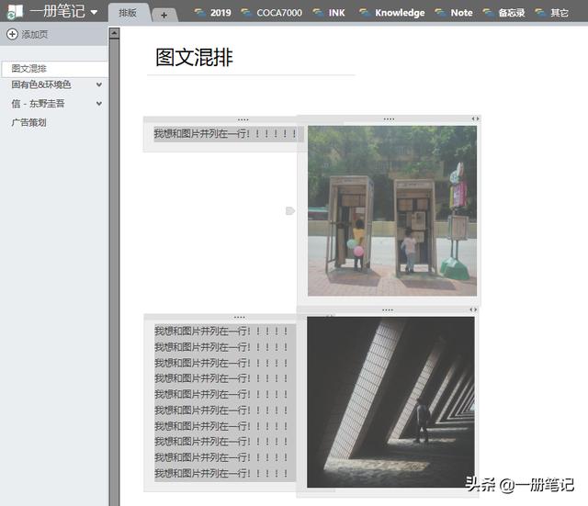Open the INK section group
The width and height of the screenshot is (588, 506).
336,13
